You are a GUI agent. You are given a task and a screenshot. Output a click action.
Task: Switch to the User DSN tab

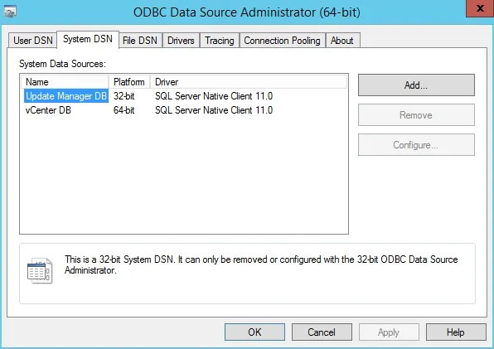coord(33,41)
